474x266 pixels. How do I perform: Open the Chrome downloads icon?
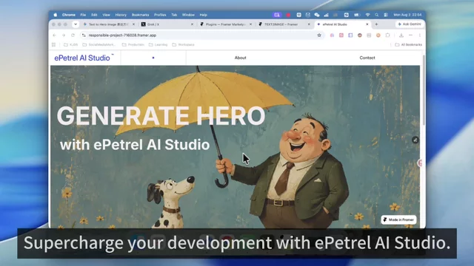pyautogui.click(x=401, y=35)
